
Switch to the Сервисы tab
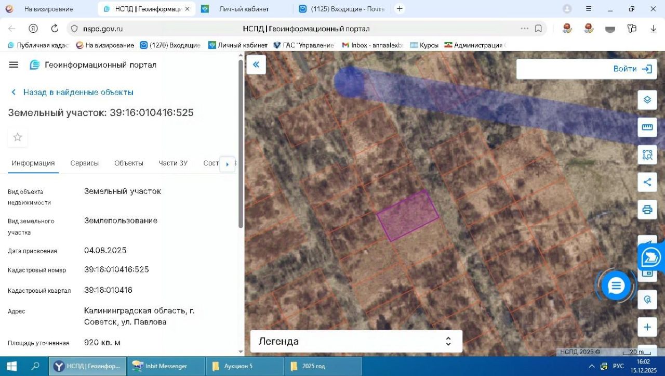click(85, 163)
